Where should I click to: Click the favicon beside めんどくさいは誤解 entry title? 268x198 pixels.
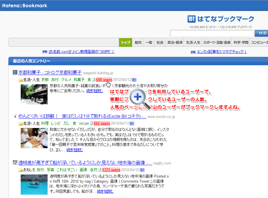click(15, 116)
